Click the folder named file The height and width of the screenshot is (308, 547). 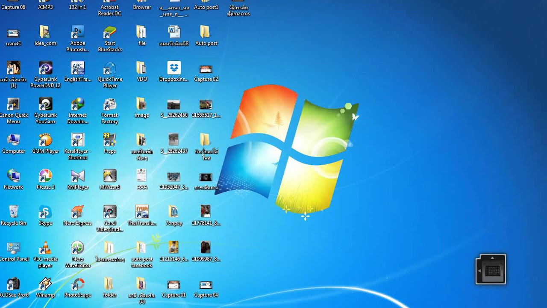pyautogui.click(x=142, y=33)
